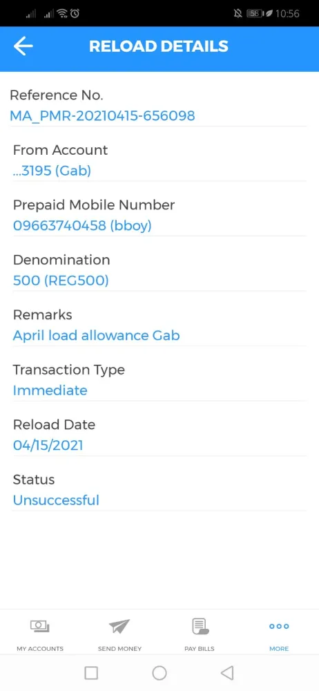Select the MY ACCOUNTS tab label
319x691 pixels.
40,649
